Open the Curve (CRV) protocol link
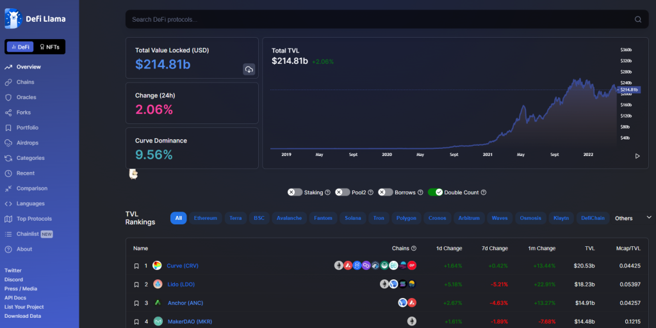Image resolution: width=656 pixels, height=328 pixels. click(183, 266)
